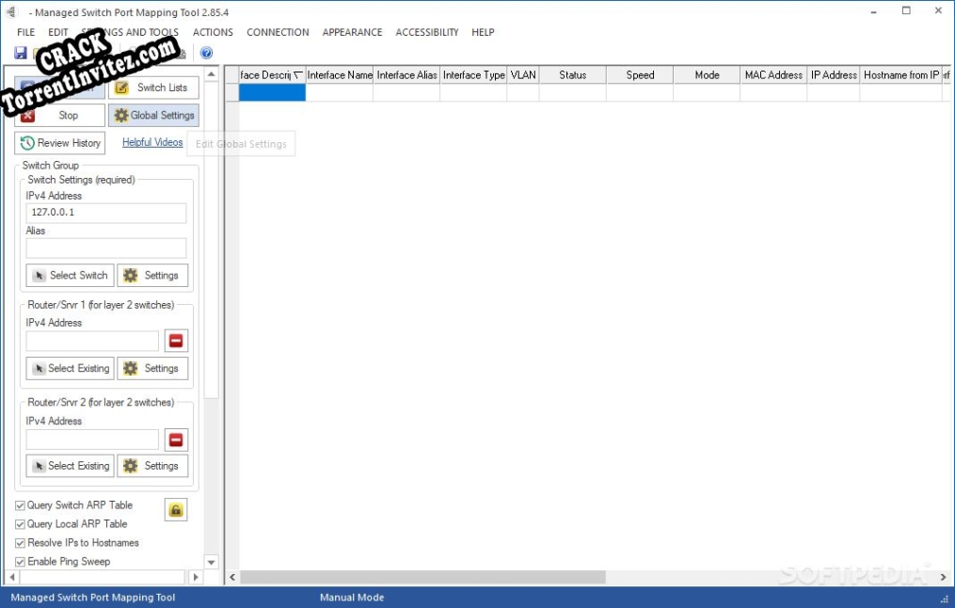Uncheck Enable Ping Sweep

tap(19, 561)
